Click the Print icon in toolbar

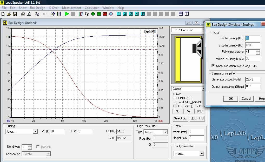[x=23, y=14]
